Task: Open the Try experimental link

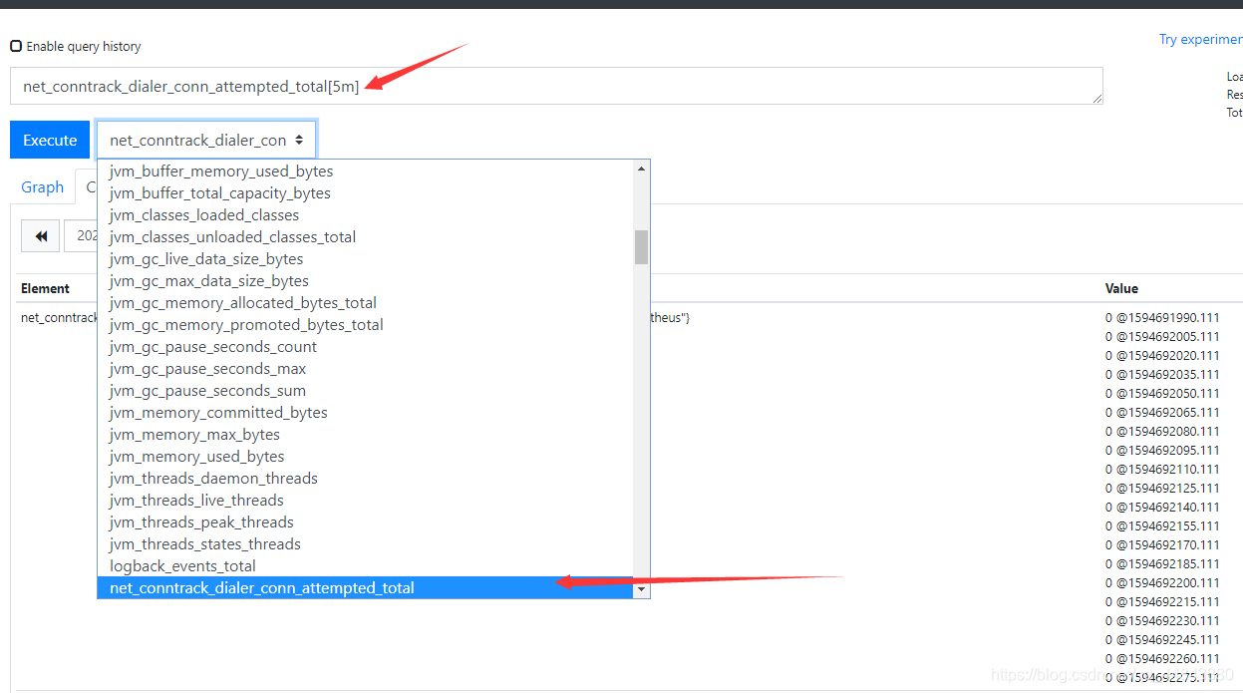Action: (x=1200, y=39)
